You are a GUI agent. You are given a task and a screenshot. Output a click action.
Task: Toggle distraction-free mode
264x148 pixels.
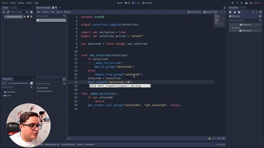[224, 8]
